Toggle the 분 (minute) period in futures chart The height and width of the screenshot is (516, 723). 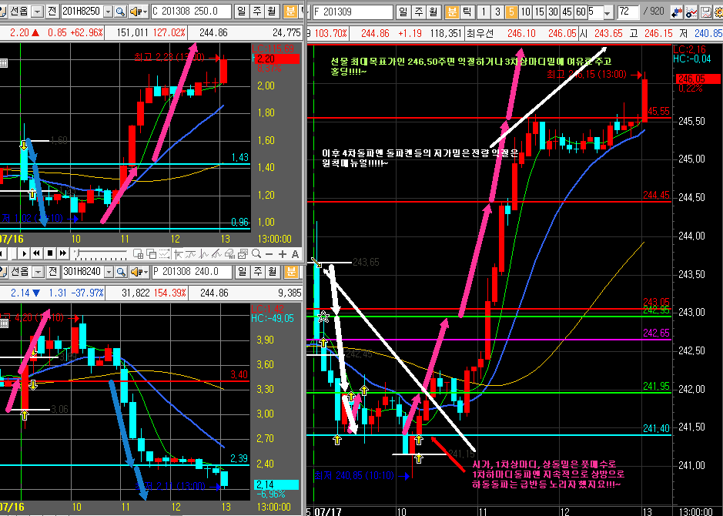pos(453,12)
